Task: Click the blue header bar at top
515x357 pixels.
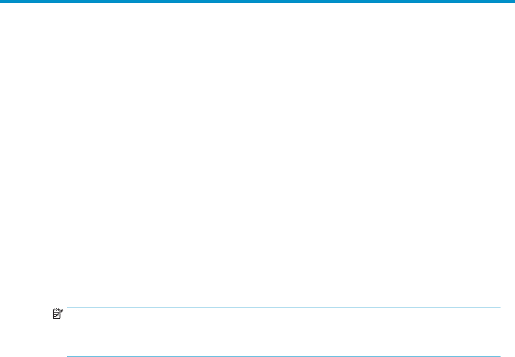Action: (257, 2)
